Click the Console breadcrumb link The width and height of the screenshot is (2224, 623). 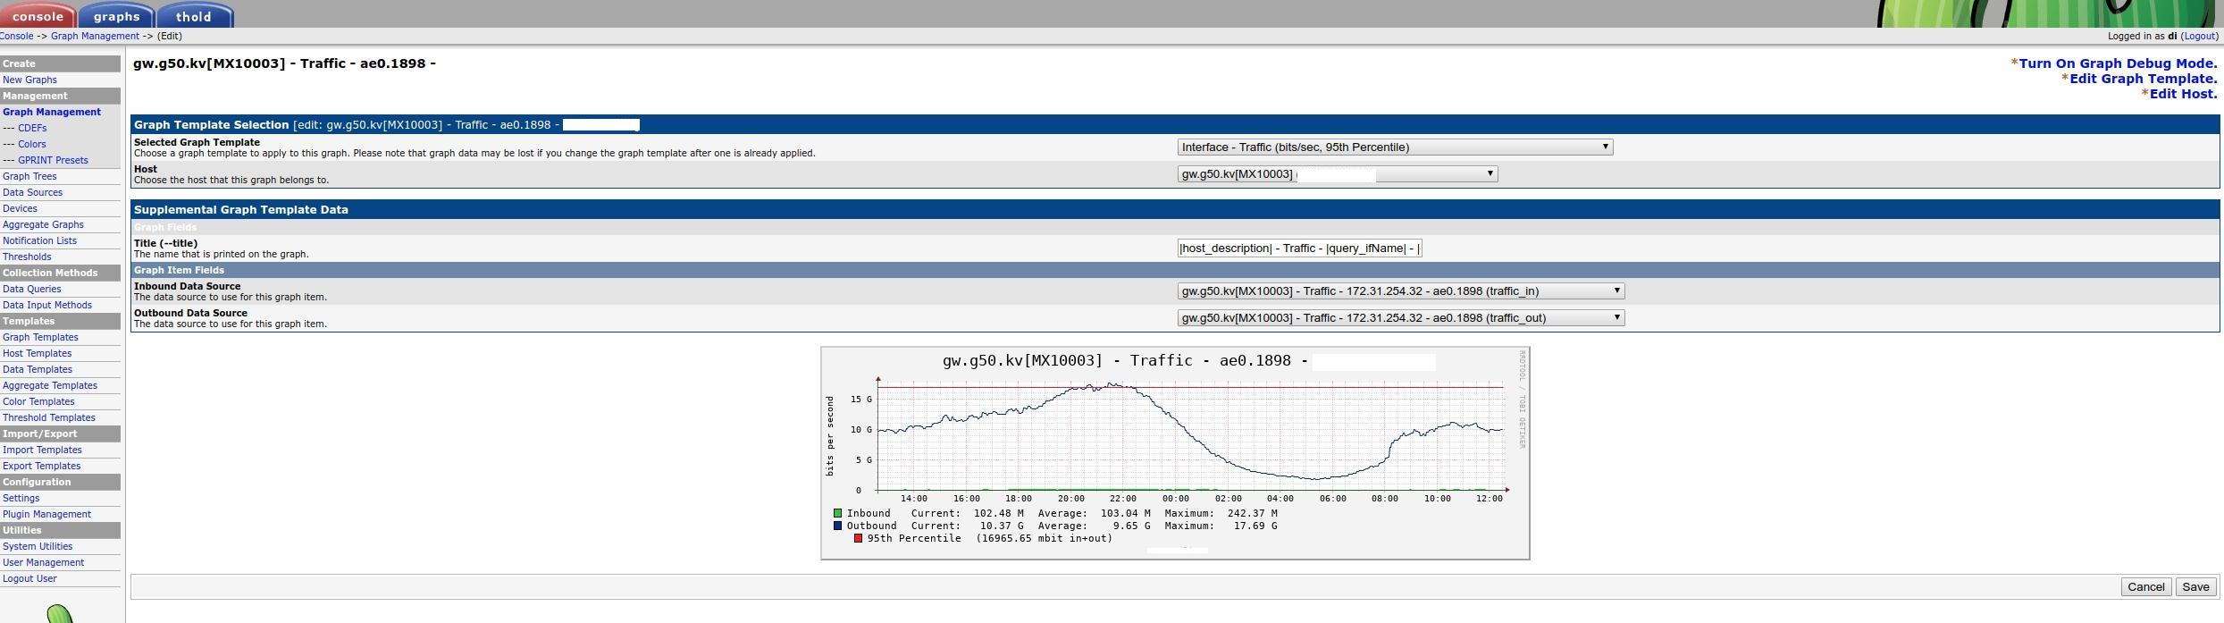tap(17, 36)
